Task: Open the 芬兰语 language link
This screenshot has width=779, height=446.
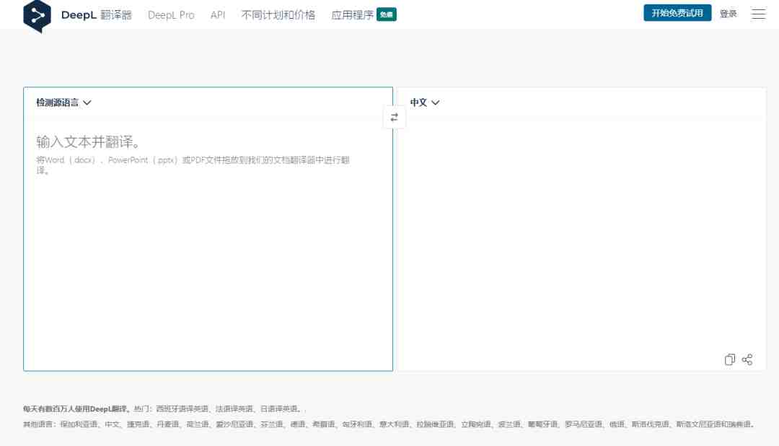Action: [x=272, y=424]
